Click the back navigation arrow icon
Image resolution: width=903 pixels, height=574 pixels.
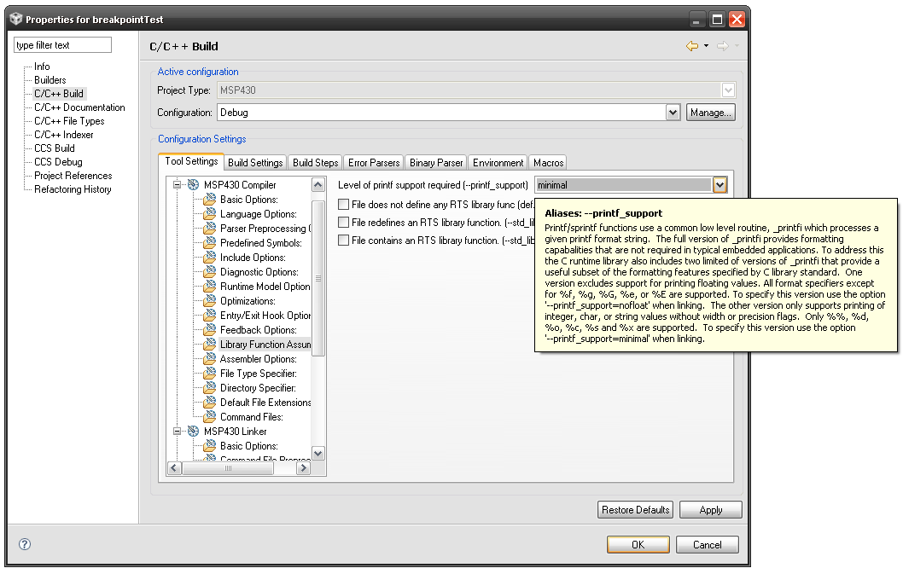click(x=691, y=46)
